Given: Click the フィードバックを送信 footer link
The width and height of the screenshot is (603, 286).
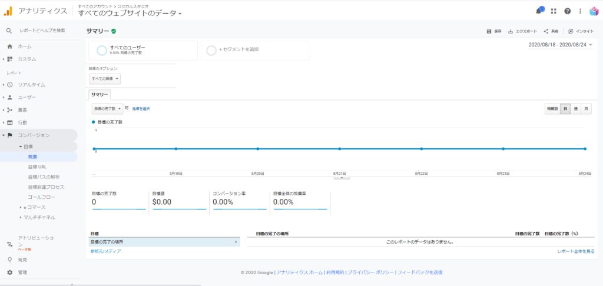Looking at the screenshot, I should pos(419,272).
